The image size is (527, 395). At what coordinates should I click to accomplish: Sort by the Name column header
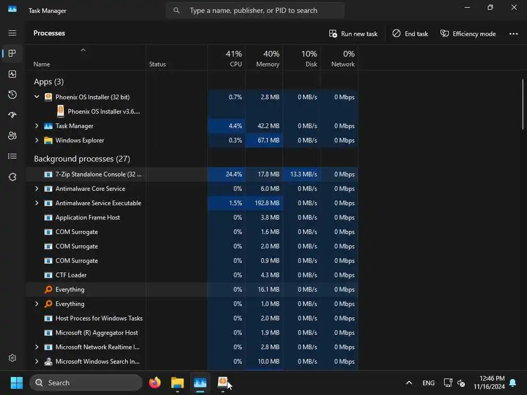click(86, 58)
